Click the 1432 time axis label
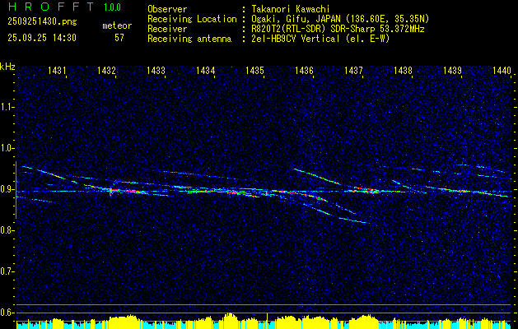Viewport: 518px width, 329px height. pos(107,70)
